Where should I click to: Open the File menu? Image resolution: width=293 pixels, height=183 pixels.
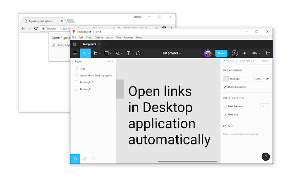coord(74,38)
